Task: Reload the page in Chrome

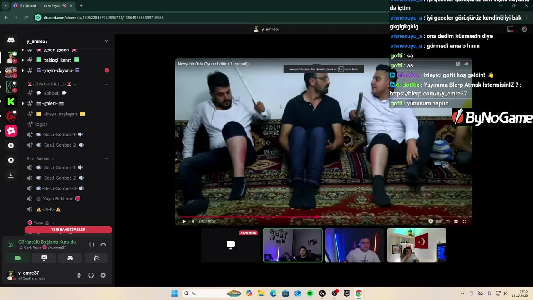Action: (26, 17)
